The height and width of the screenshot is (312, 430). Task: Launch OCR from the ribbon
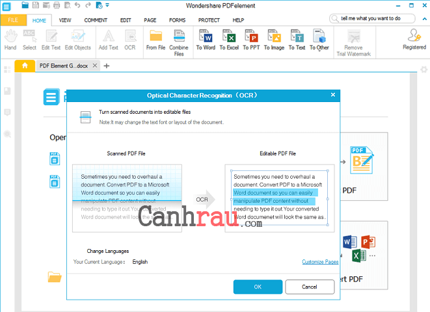tap(130, 40)
